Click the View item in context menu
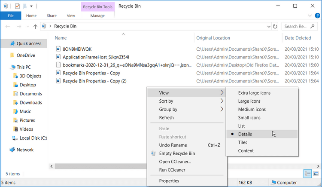This screenshot has width=322, height=187. point(187,93)
